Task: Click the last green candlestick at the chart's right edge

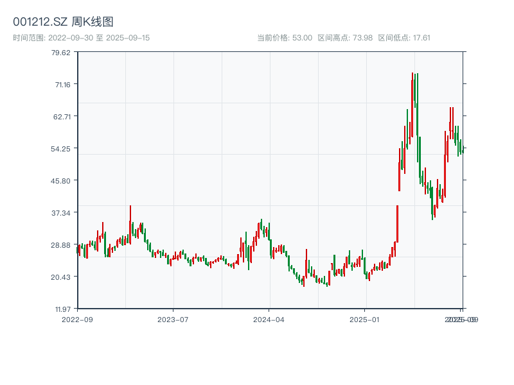Action: 463,150
